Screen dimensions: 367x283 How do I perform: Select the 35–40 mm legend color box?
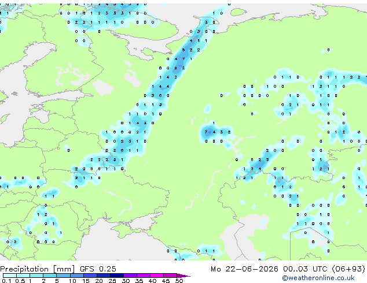pyautogui.click(x=144, y=275)
